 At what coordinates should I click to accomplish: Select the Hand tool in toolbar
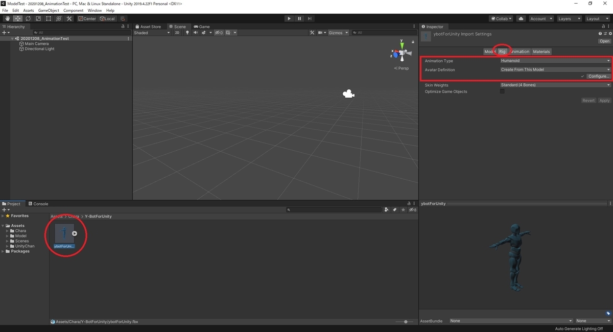(x=7, y=18)
